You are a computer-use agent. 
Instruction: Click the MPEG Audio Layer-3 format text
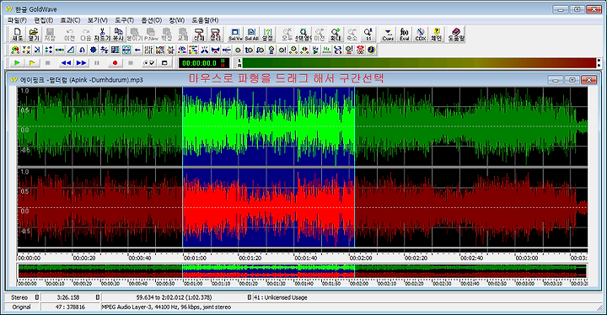pos(166,307)
